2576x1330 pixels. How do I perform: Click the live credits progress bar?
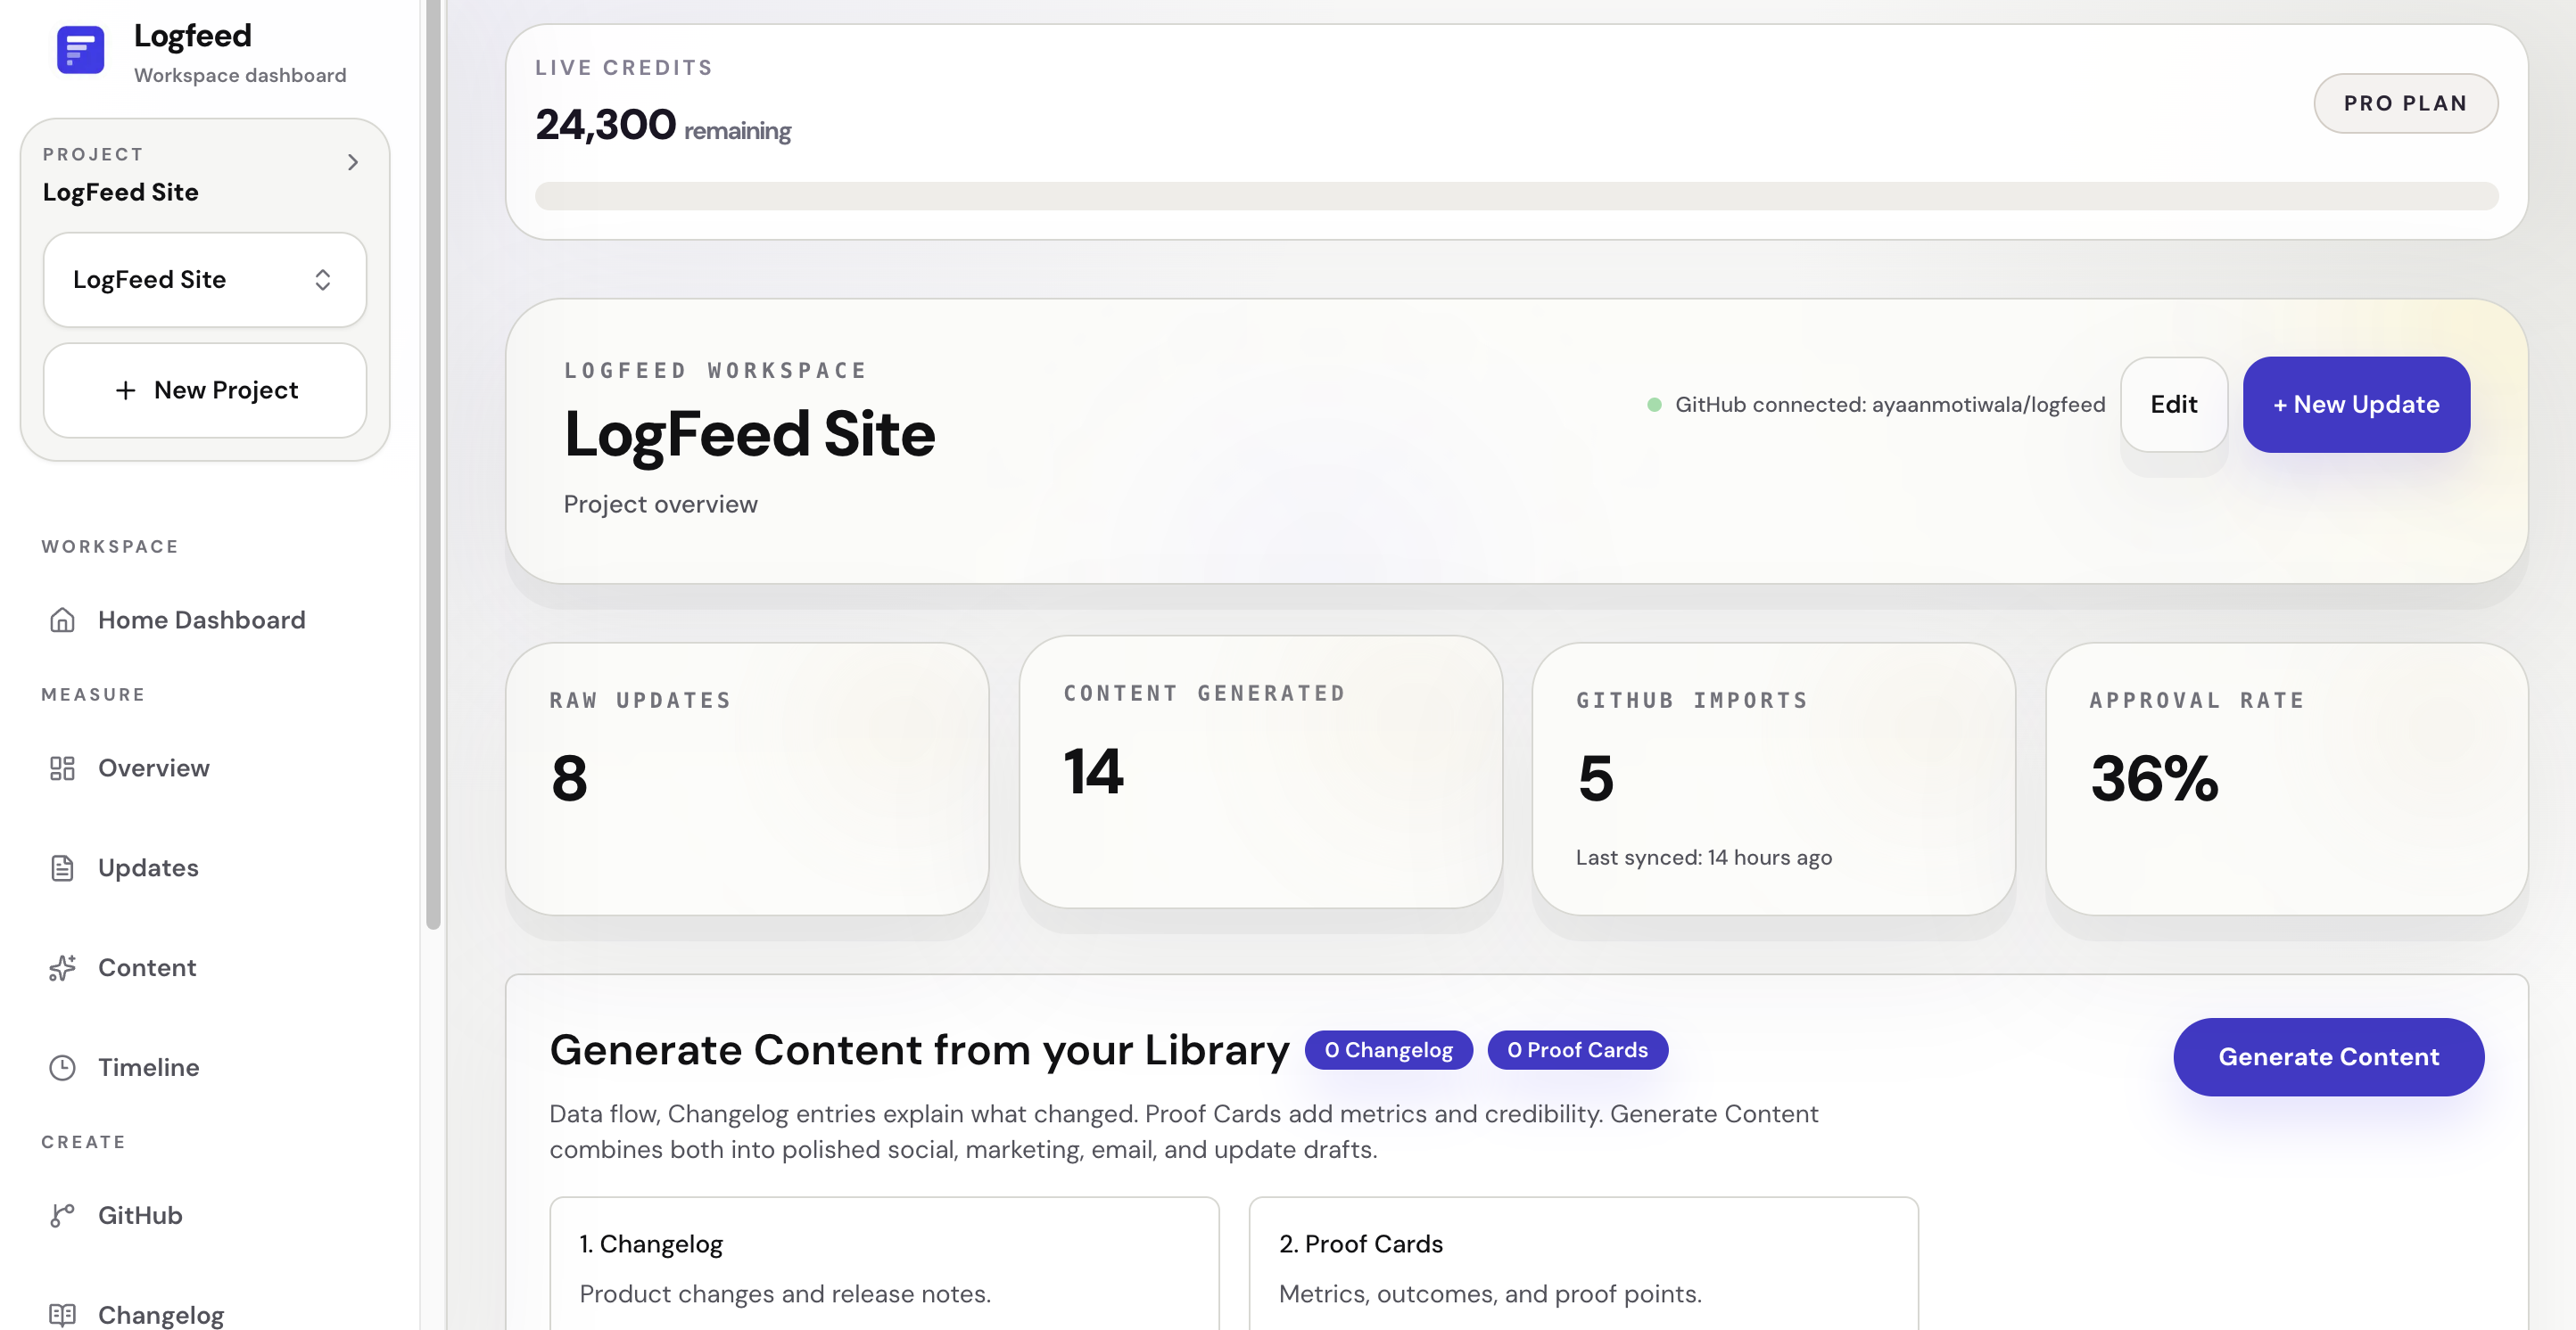(1516, 196)
